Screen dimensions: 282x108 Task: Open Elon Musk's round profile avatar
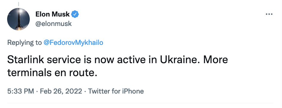pos(18,19)
